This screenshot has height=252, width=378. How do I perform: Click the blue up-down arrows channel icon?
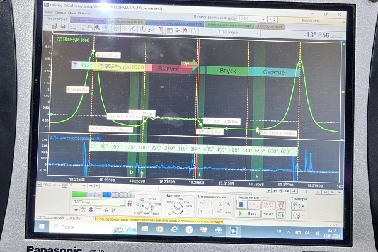coord(91,210)
